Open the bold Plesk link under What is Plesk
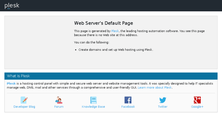 tap(11, 84)
